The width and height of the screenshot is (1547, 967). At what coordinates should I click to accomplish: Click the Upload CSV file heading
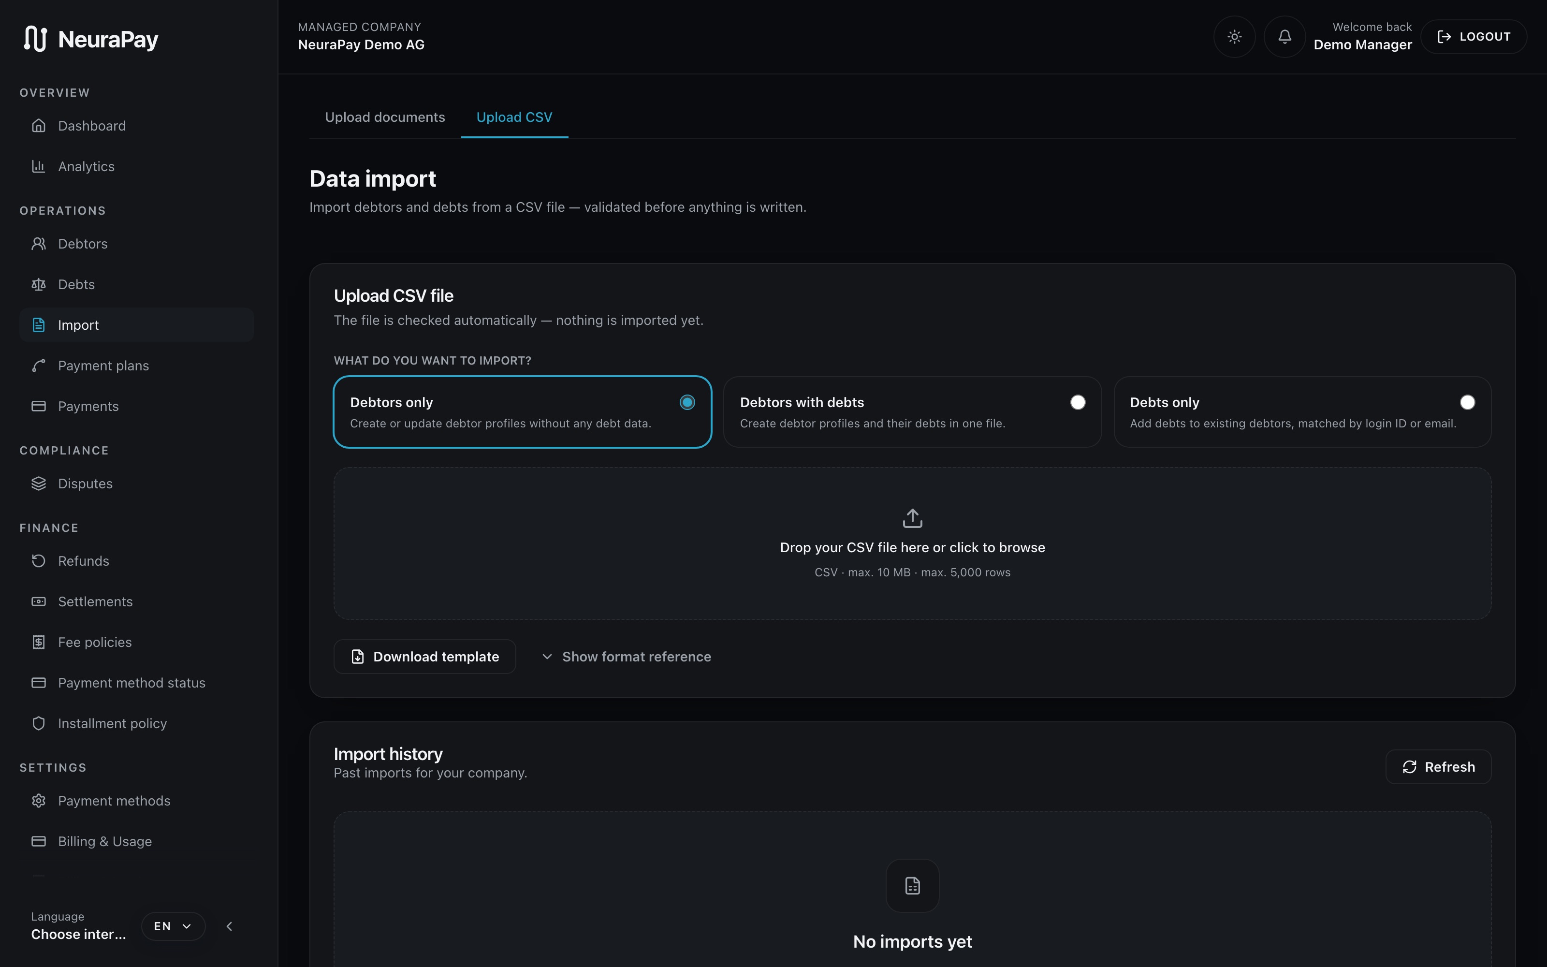pyautogui.click(x=394, y=295)
